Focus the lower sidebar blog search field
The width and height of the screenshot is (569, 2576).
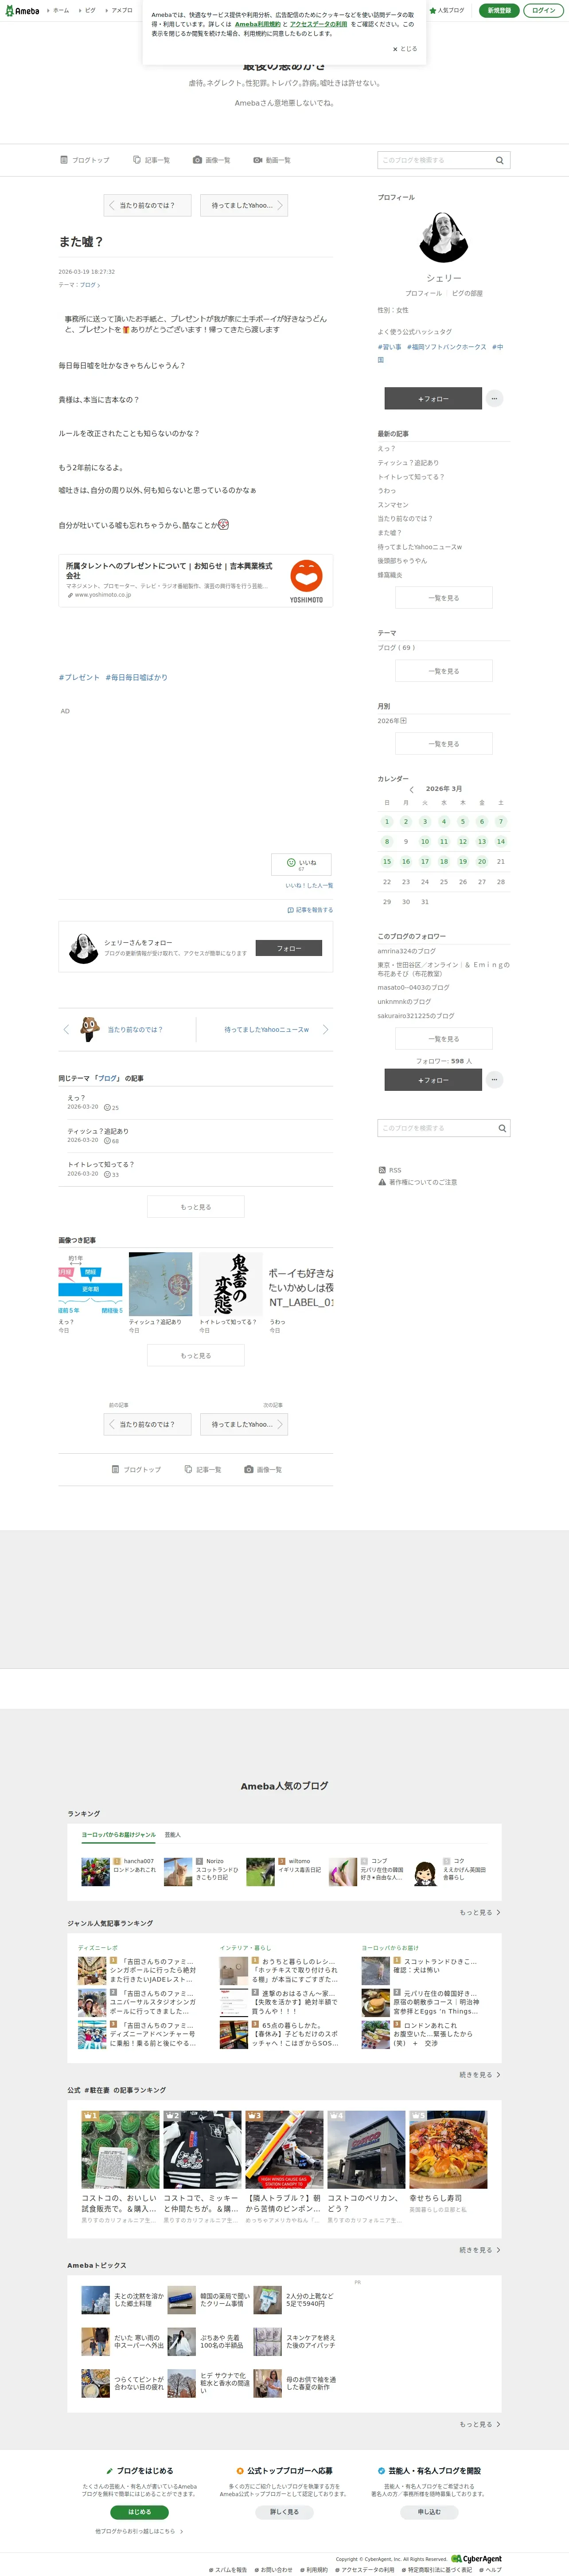click(436, 1128)
